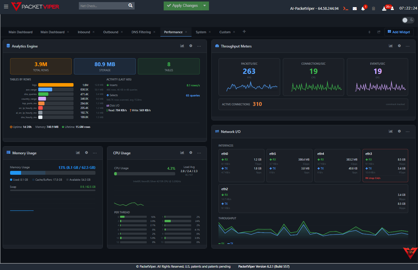Open the terminal console icon
This screenshot has height=270, width=418.
345,9
